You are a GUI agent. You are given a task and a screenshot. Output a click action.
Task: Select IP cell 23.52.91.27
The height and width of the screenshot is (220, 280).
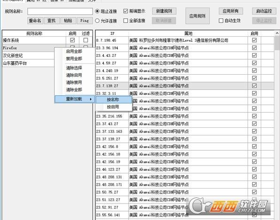[x=112, y=207]
